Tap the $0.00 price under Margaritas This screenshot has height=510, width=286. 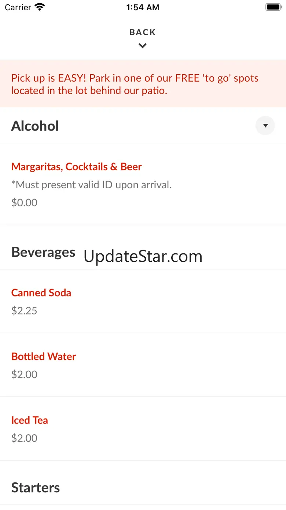pyautogui.click(x=24, y=203)
